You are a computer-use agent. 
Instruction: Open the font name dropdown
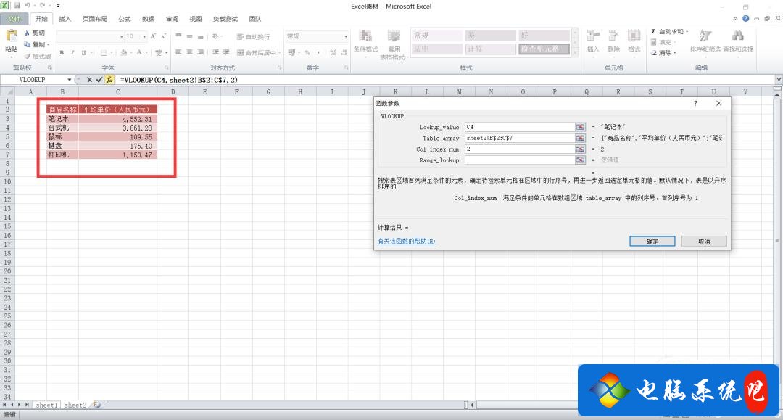pos(121,36)
